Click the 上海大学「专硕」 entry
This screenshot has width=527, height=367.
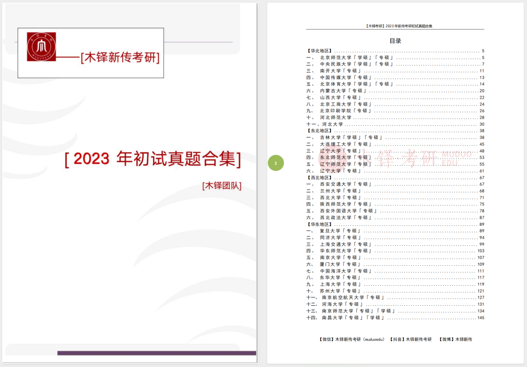pyautogui.click(x=395, y=284)
